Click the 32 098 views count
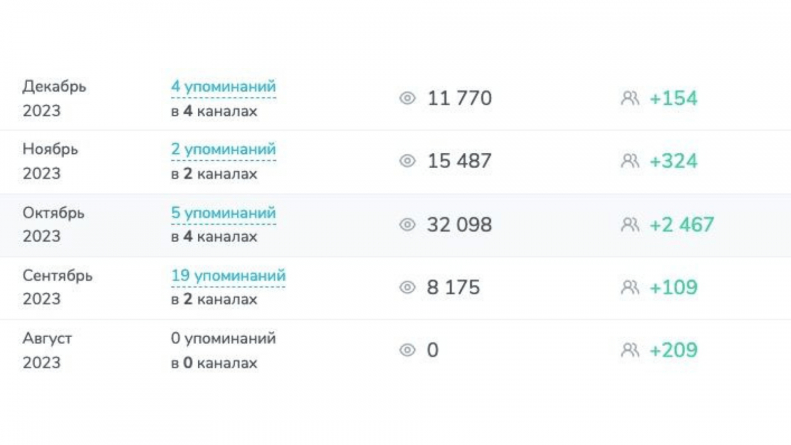Image resolution: width=791 pixels, height=445 pixels. (459, 224)
